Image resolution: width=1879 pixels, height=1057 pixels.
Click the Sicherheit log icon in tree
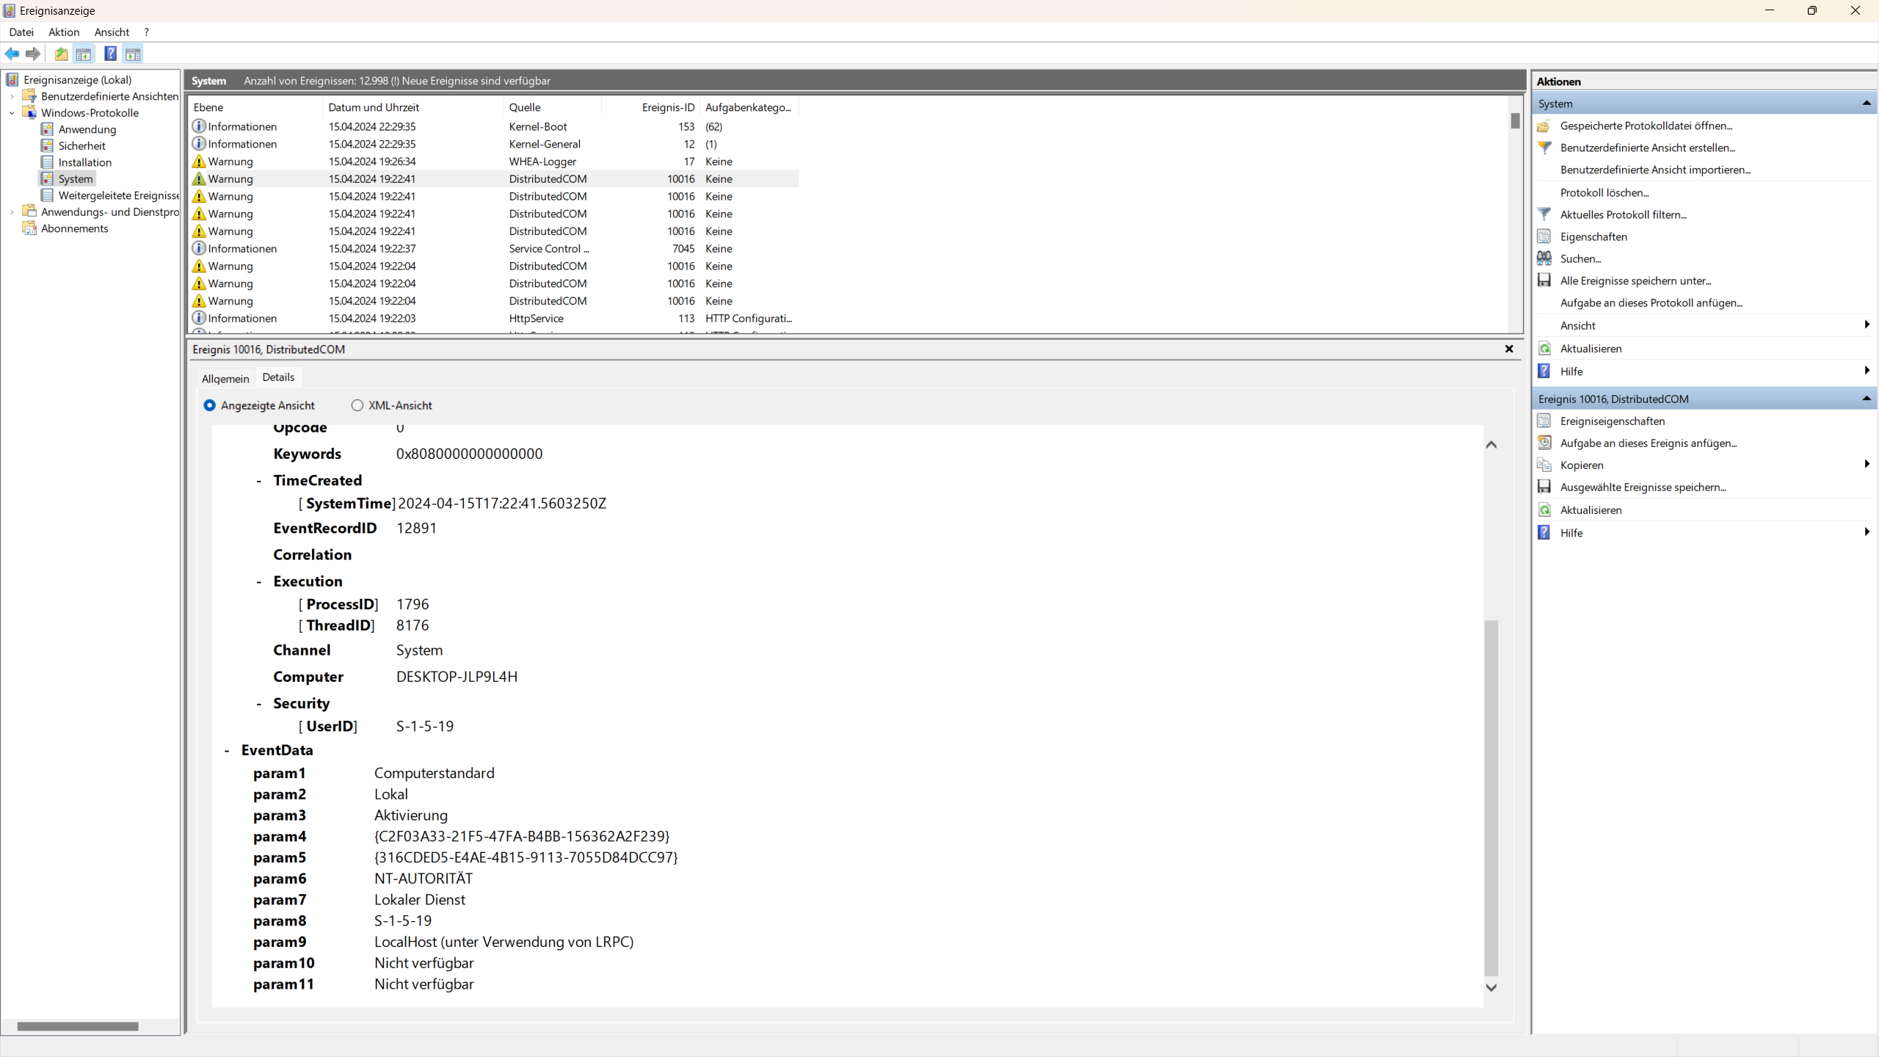47,145
